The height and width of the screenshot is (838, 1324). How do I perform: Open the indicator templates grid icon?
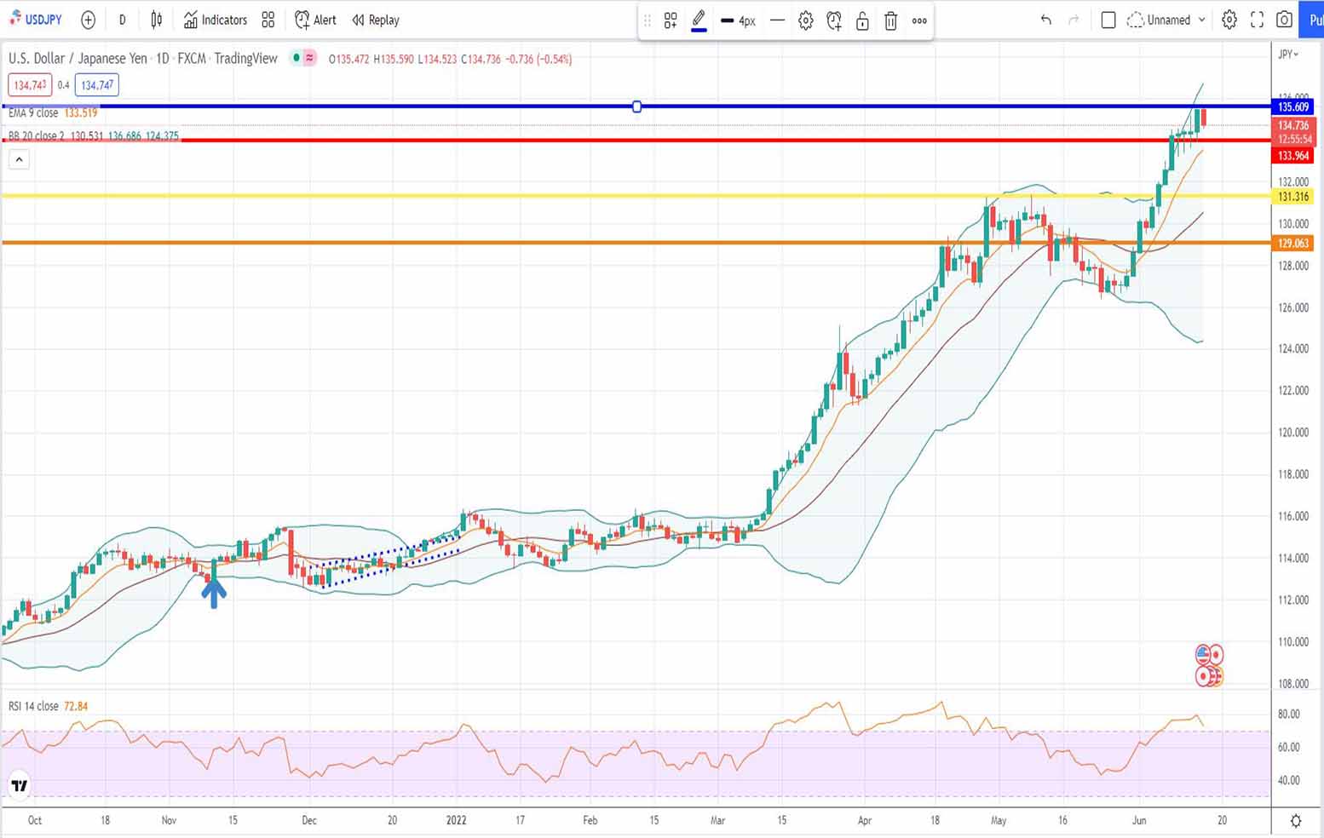268,20
